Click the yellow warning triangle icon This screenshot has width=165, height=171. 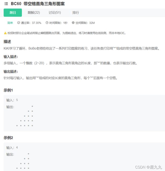coord(5,33)
